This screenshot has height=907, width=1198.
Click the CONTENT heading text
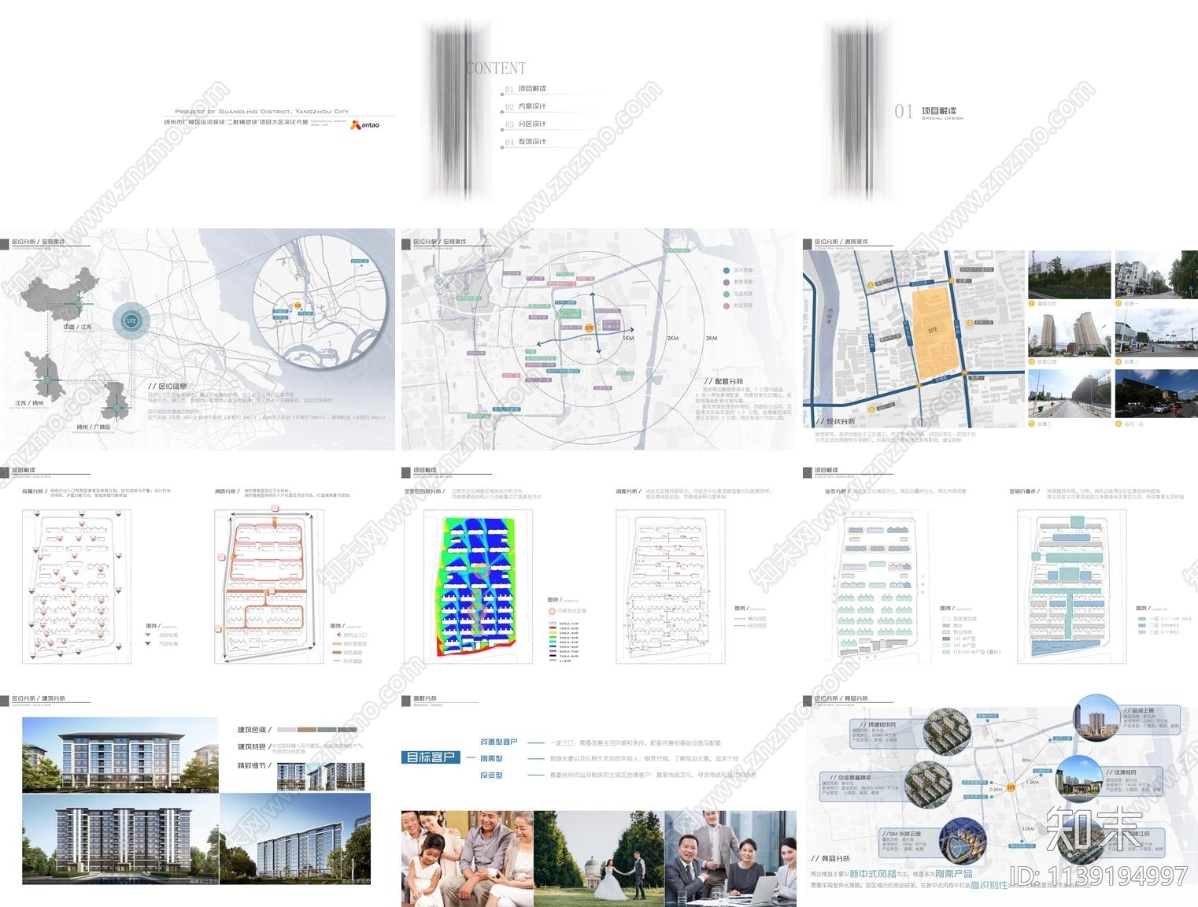(x=496, y=68)
